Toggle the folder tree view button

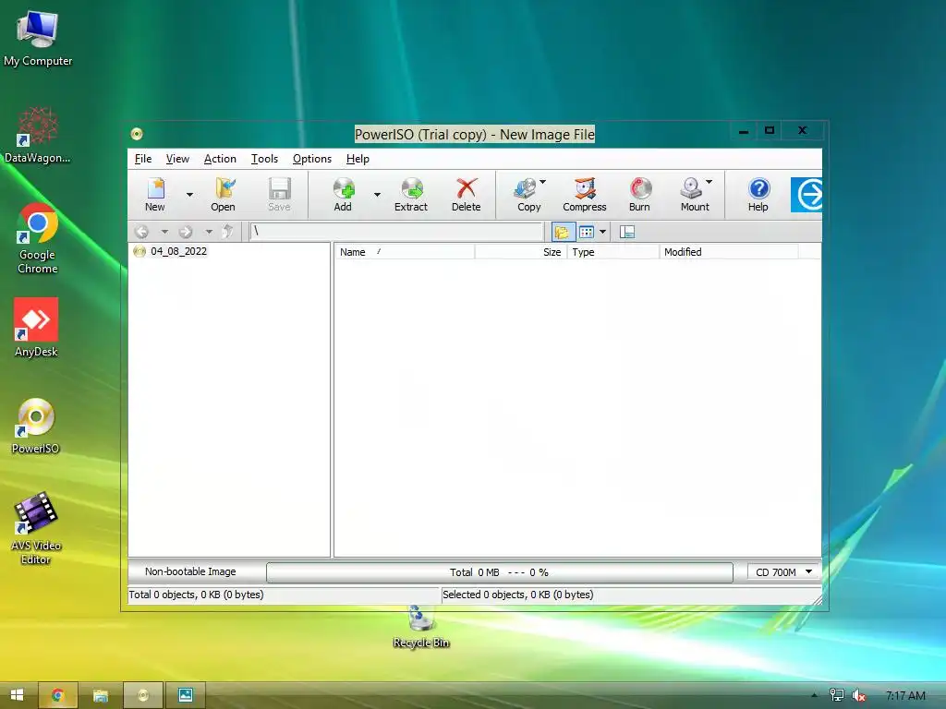563,232
